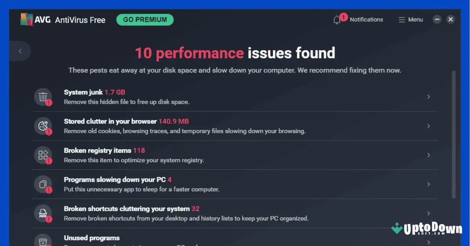Image resolution: width=470 pixels, height=246 pixels.
Task: Click the Broken shortcuts broom icon
Action: point(43,213)
